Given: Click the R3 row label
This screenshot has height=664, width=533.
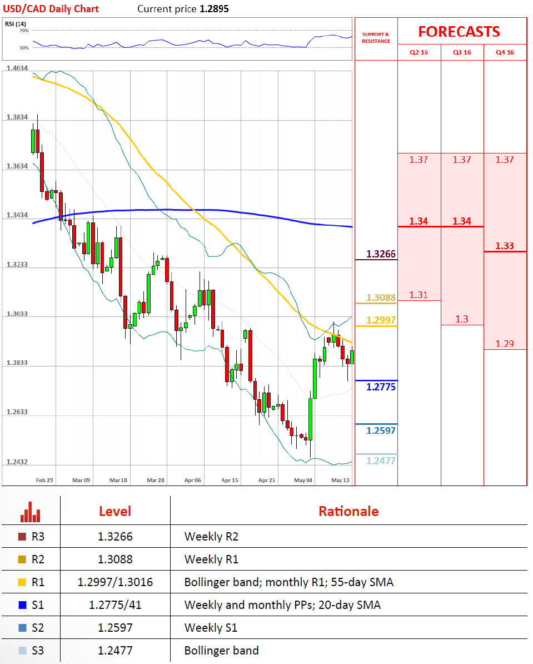Looking at the screenshot, I should (x=38, y=537).
